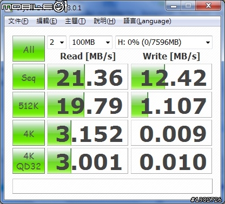Image resolution: width=225 pixels, height=204 pixels.
Task: Expand the H: drive selection dropdown
Action: coord(164,43)
